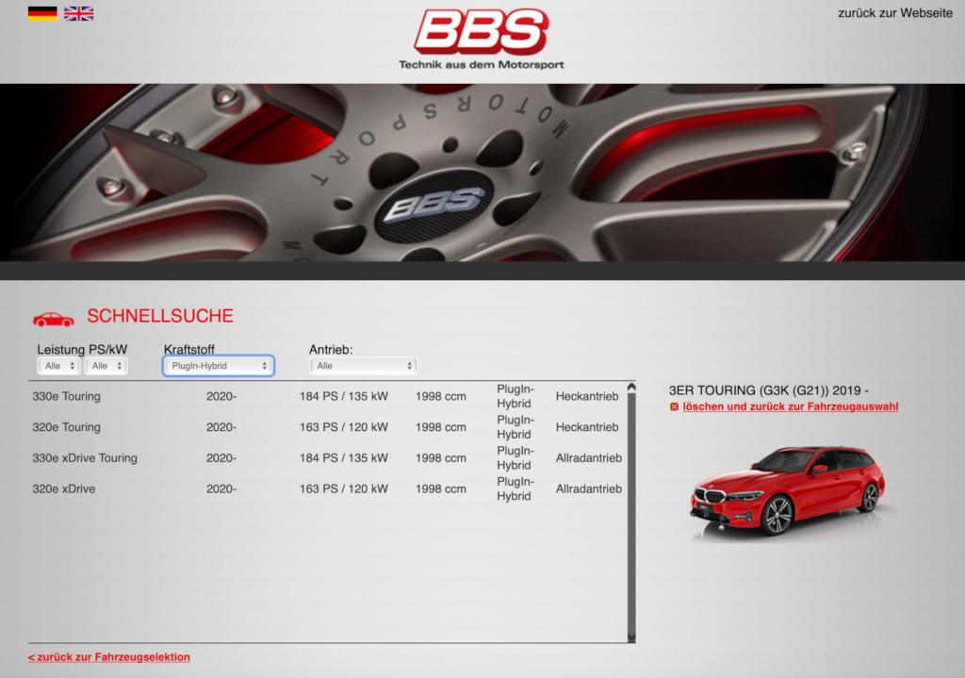Viewport: 965px width, 678px height.
Task: Click the SCHNELLSUCHE heading
Action: coord(160,316)
